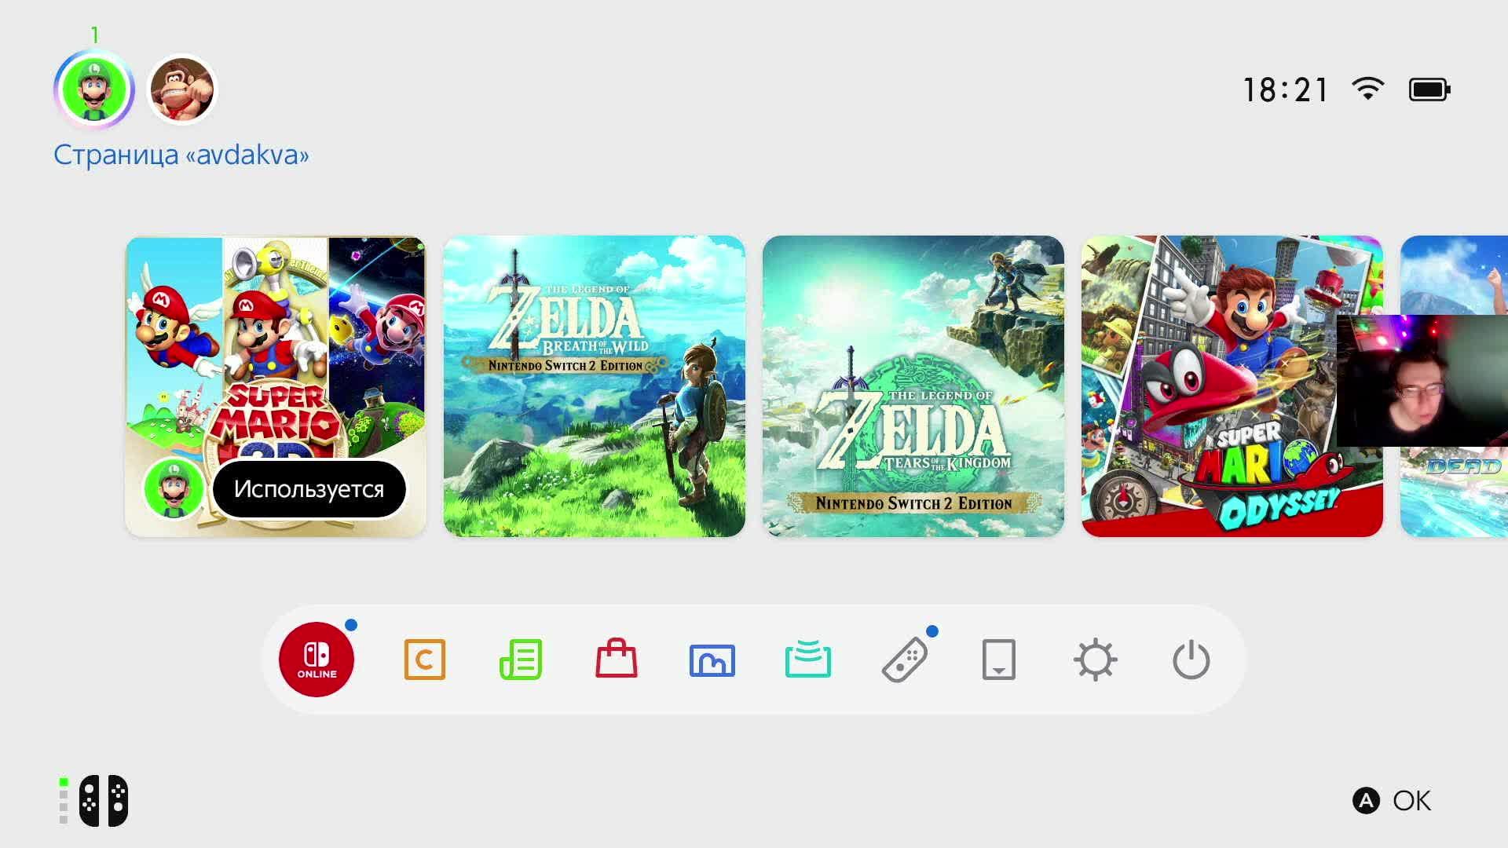Screen dimensions: 1508x848
Task: Launch Zelda Tears of the Kingdom tile
Action: (x=913, y=386)
